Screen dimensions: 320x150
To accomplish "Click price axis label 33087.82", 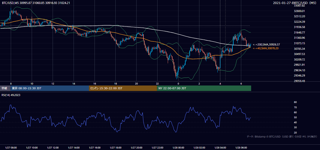I will (299, 5).
